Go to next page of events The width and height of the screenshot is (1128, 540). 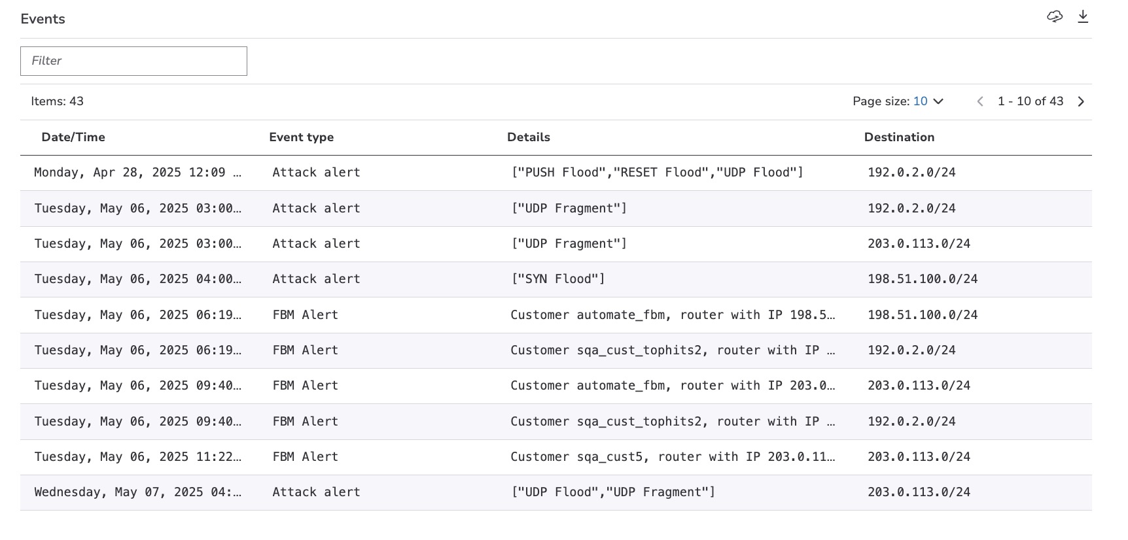pyautogui.click(x=1081, y=101)
